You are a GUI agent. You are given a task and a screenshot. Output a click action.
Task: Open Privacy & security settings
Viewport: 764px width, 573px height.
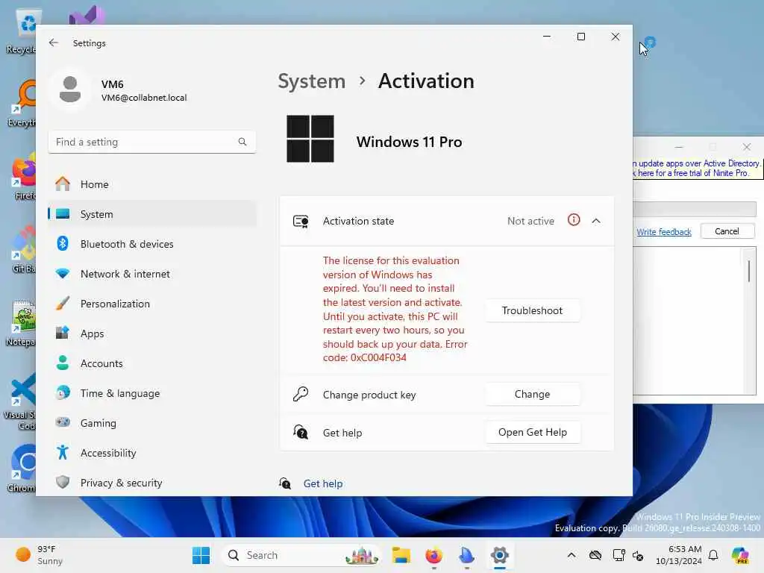point(152,483)
